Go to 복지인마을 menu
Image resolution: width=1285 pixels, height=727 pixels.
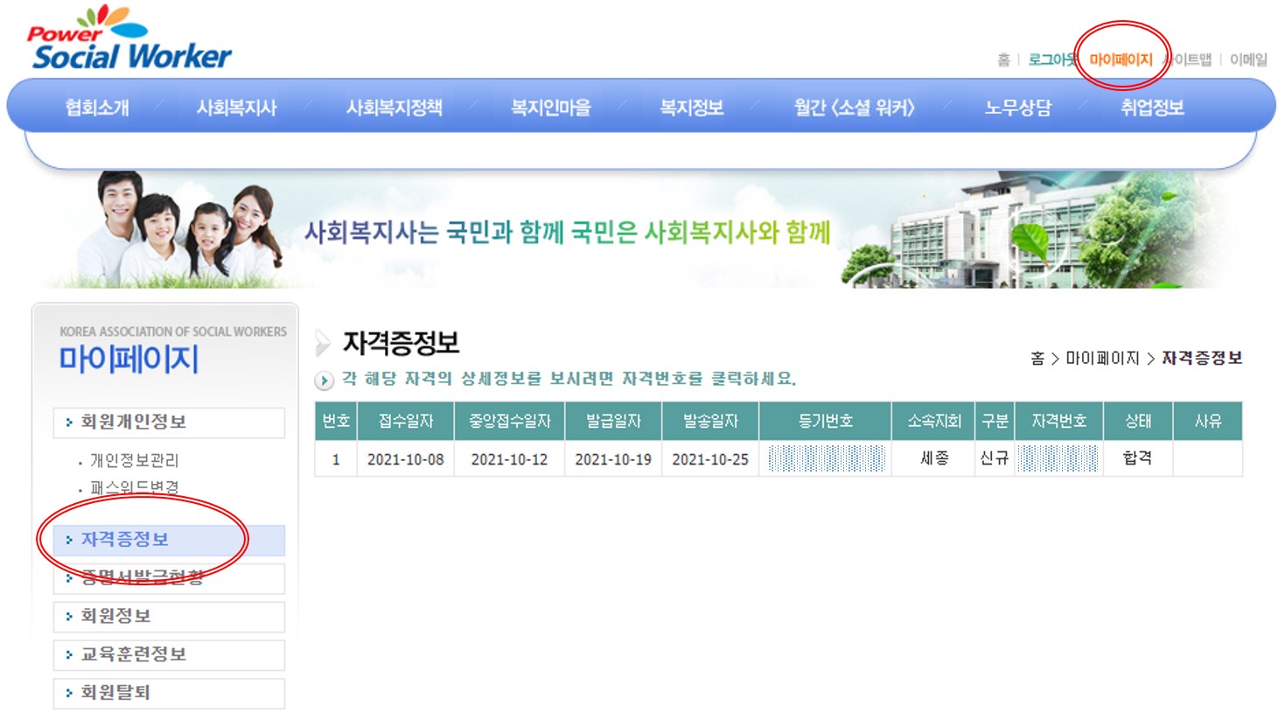[551, 108]
